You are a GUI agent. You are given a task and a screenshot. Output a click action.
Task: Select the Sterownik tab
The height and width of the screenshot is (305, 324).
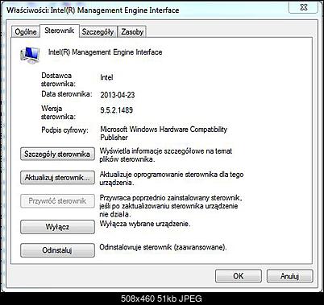[60, 31]
